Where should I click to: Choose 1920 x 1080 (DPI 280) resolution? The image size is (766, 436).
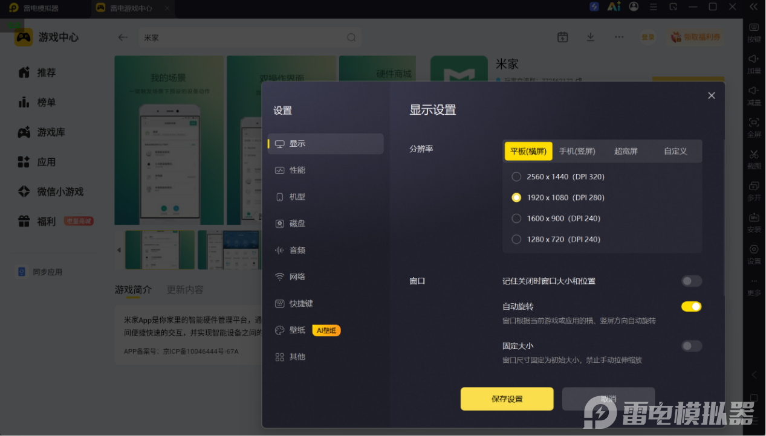pos(558,197)
